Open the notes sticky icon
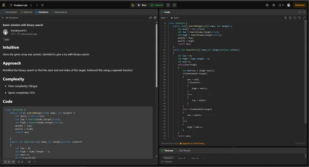Image resolution: width=309 pixels, height=167 pixels. tap(174, 5)
